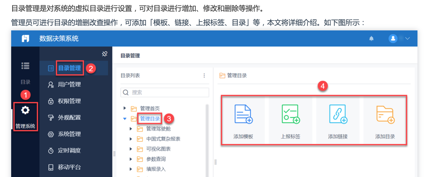Image resolution: width=430 pixels, height=177 pixels.
Task: Focus the 搜索 directory search field
Action: click(x=165, y=92)
